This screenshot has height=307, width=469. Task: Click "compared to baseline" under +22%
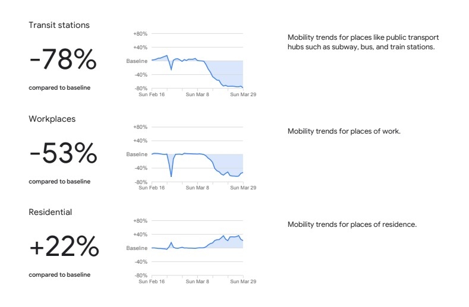tap(59, 275)
